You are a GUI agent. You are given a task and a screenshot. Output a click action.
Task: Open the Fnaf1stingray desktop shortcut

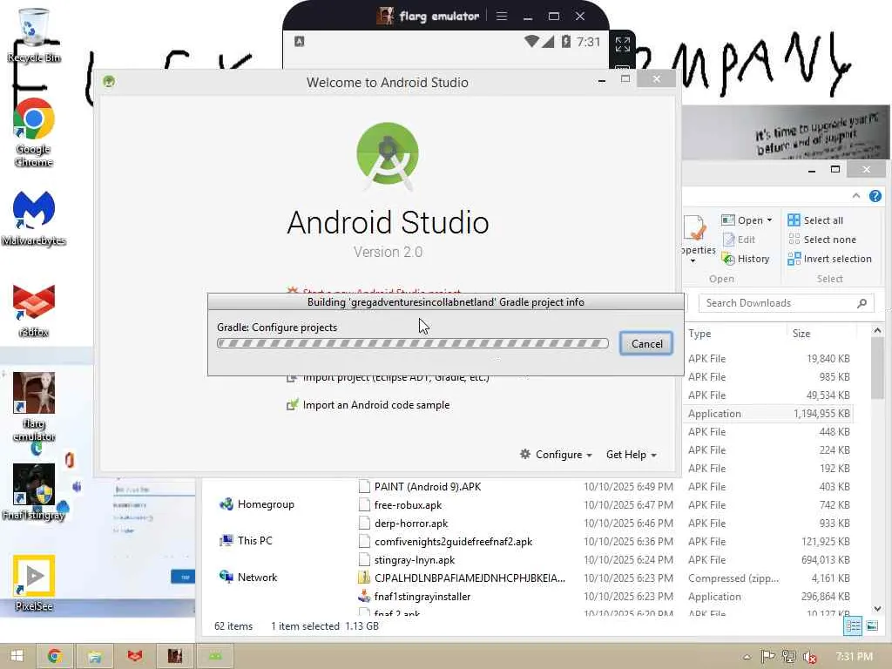[x=34, y=492]
